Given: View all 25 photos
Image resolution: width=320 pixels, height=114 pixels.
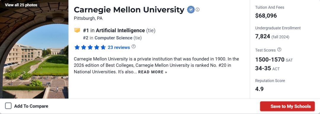Looking at the screenshot, I should (21, 5).
